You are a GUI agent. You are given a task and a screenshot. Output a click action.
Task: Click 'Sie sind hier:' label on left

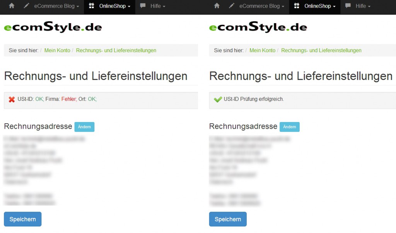tap(24, 50)
